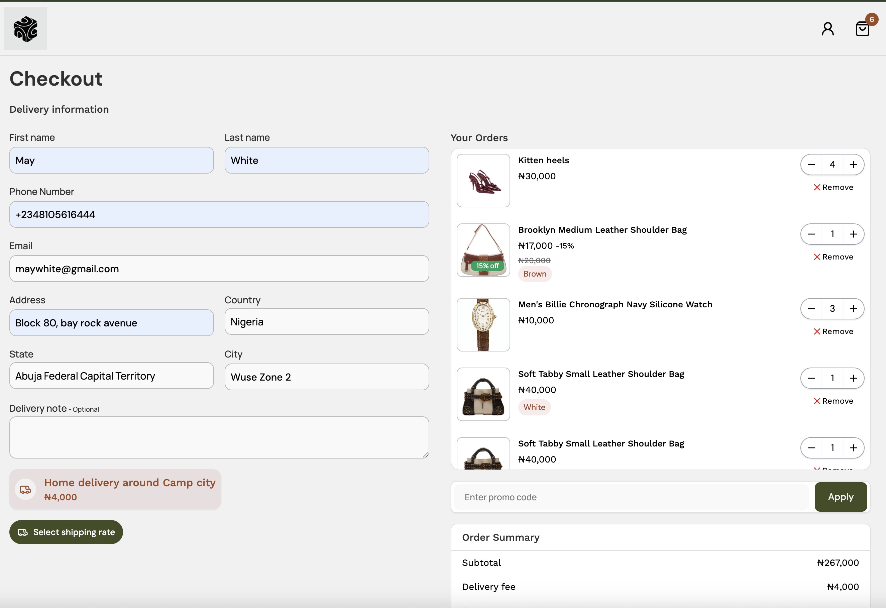The height and width of the screenshot is (608, 886).
Task: Open the store logo home link
Action: 25,29
